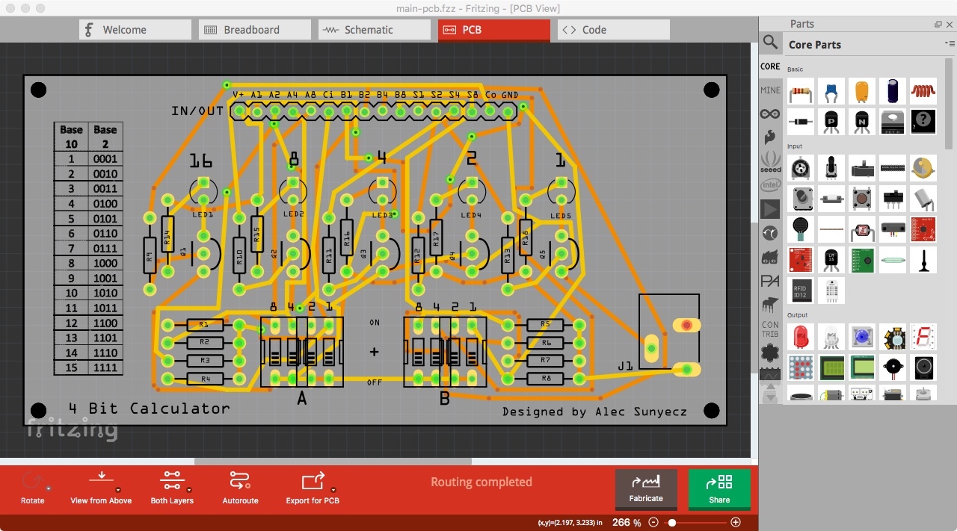Open the View from Above dropdown arrow
The image size is (957, 531).
118,489
